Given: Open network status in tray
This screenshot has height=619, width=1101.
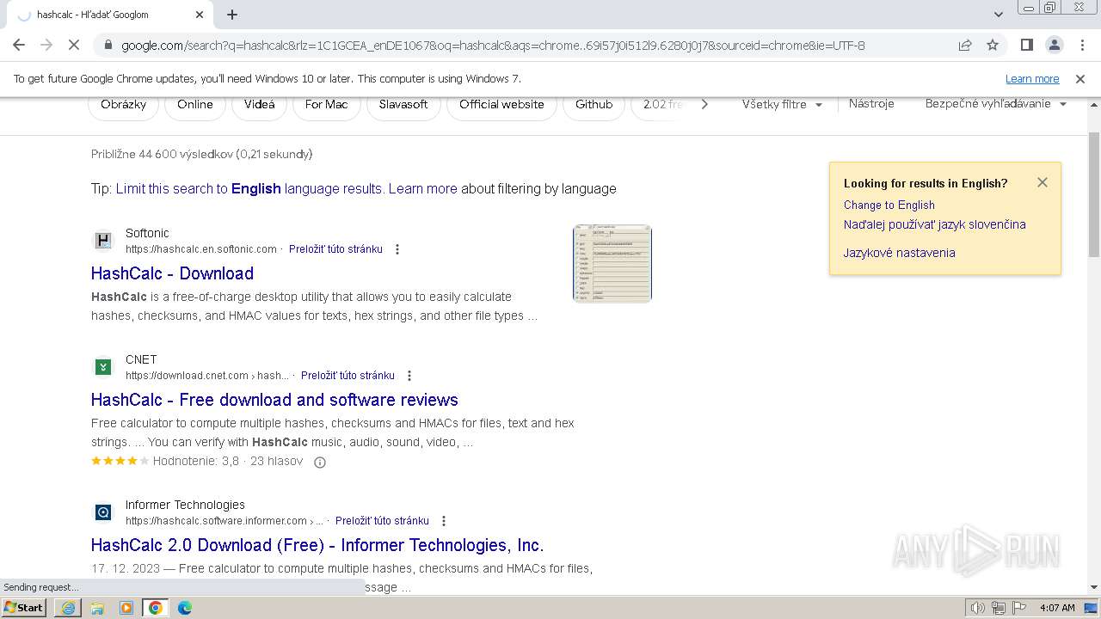Looking at the screenshot, I should (999, 608).
